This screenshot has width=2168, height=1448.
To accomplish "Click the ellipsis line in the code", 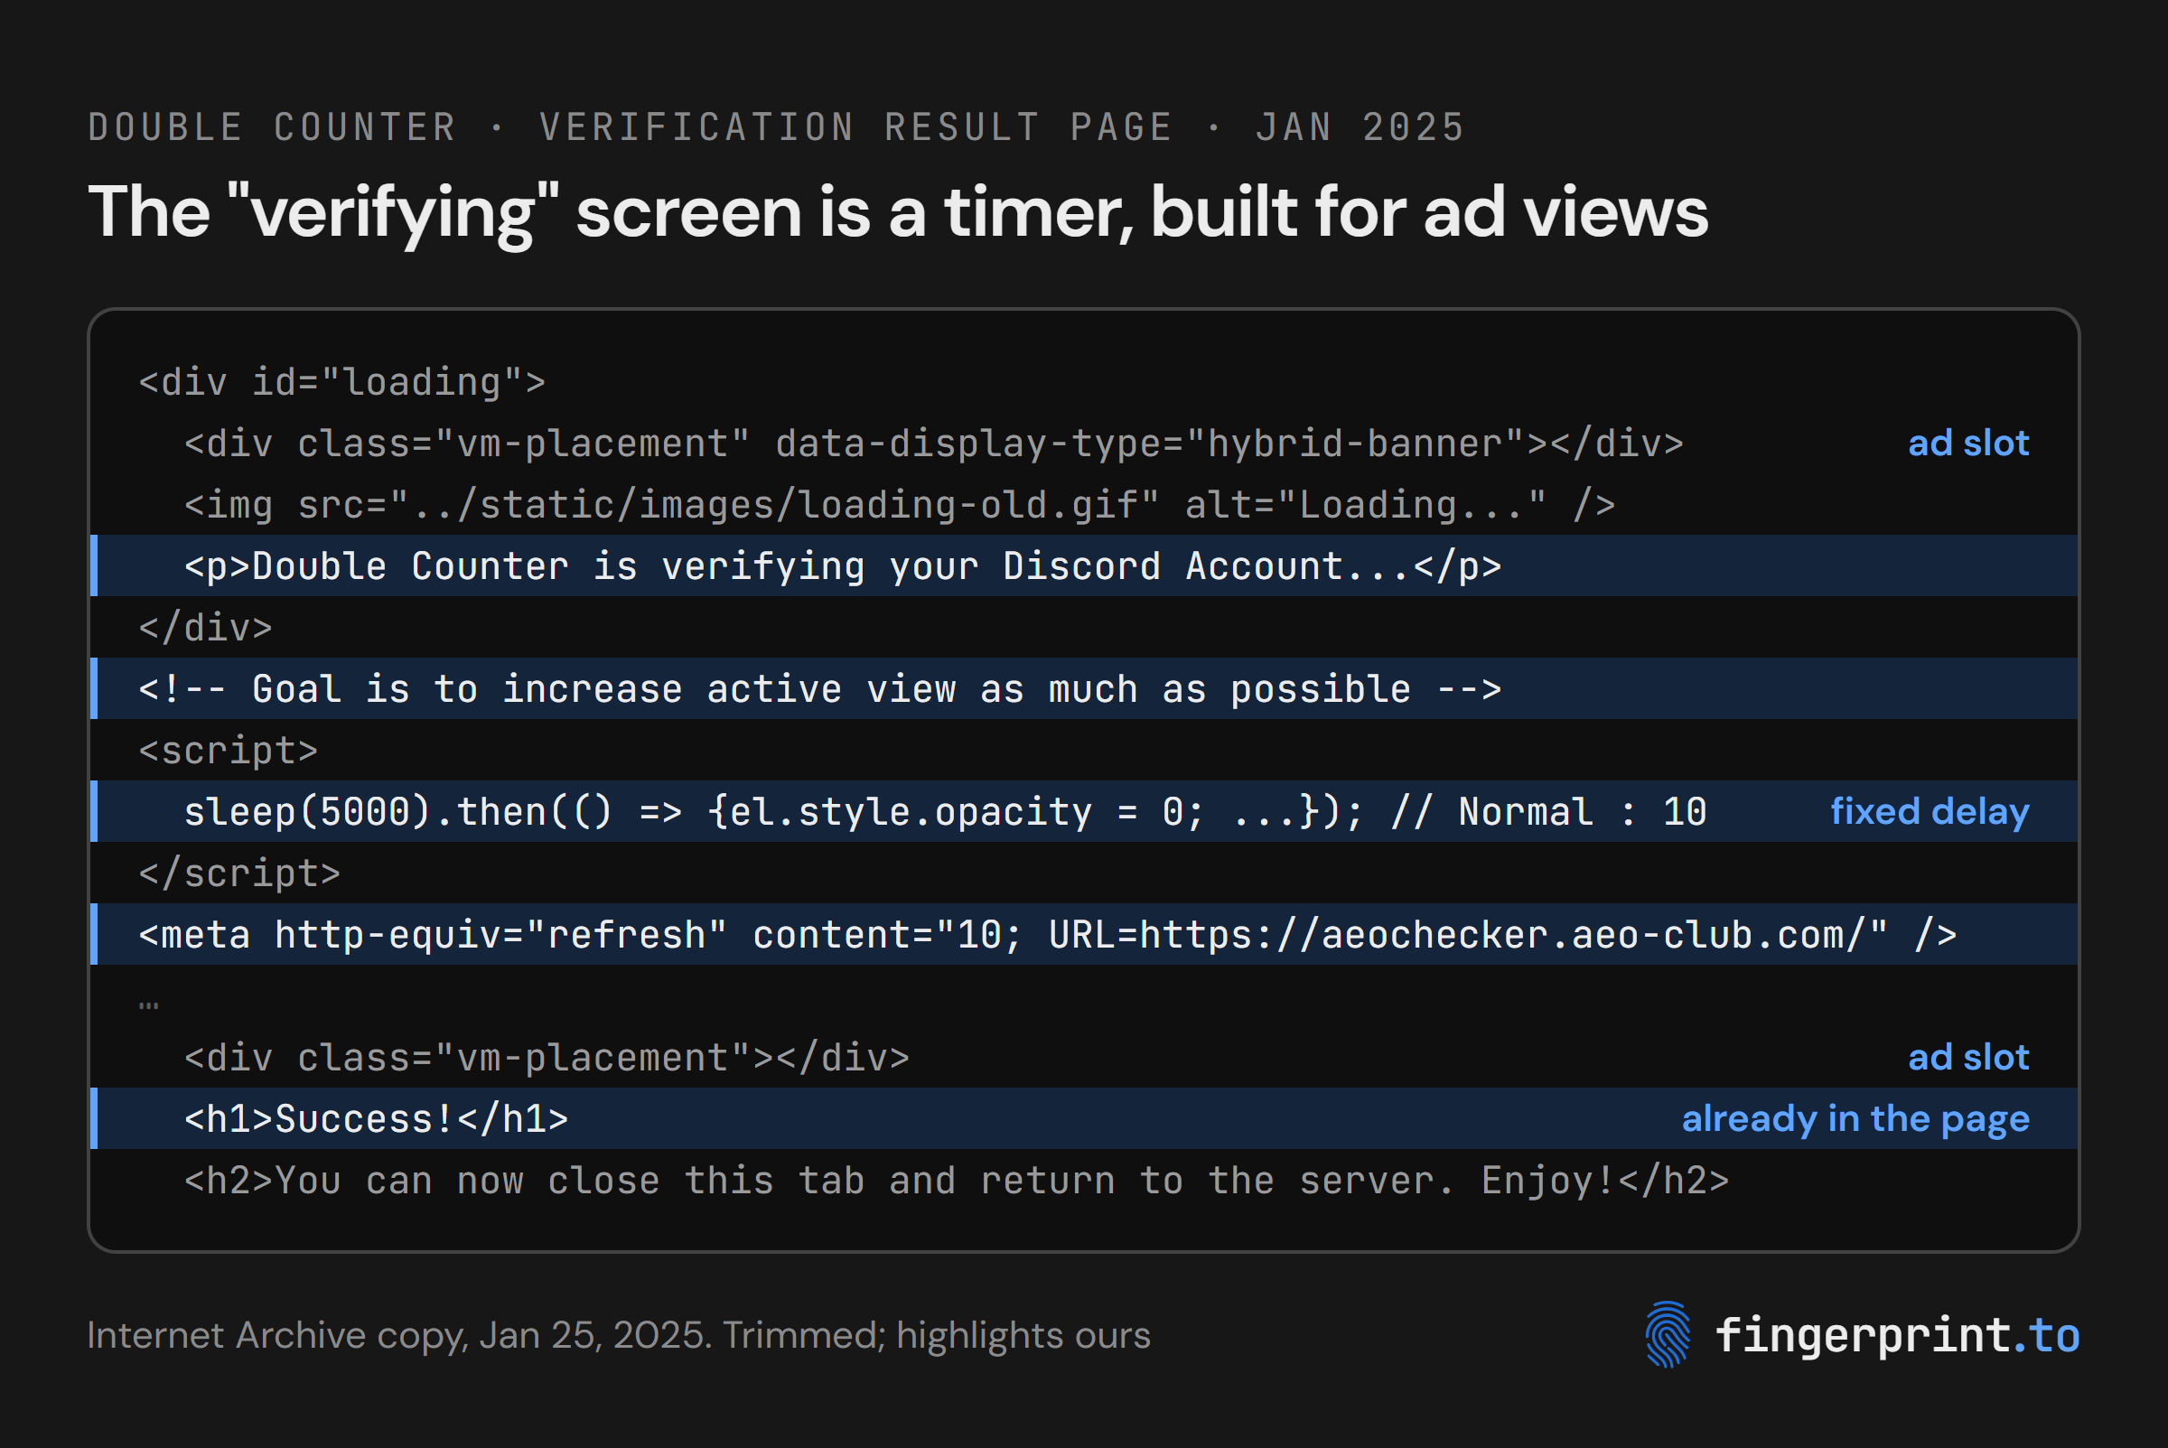I will pyautogui.click(x=149, y=1004).
